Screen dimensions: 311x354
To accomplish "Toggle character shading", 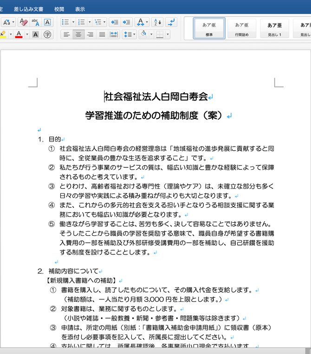I will 35,34.
